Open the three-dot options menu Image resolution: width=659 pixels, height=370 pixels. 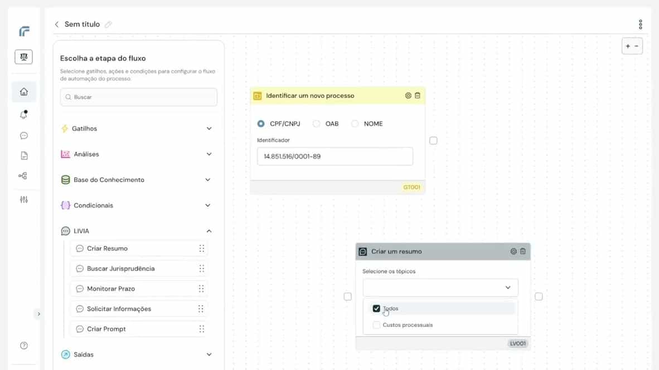click(x=641, y=24)
